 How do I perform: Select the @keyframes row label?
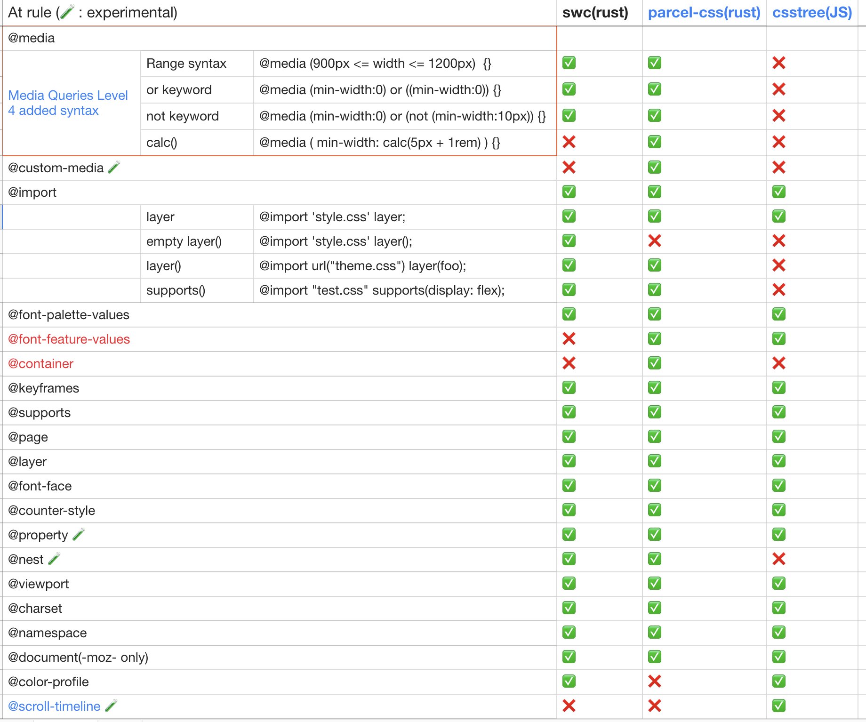click(44, 388)
